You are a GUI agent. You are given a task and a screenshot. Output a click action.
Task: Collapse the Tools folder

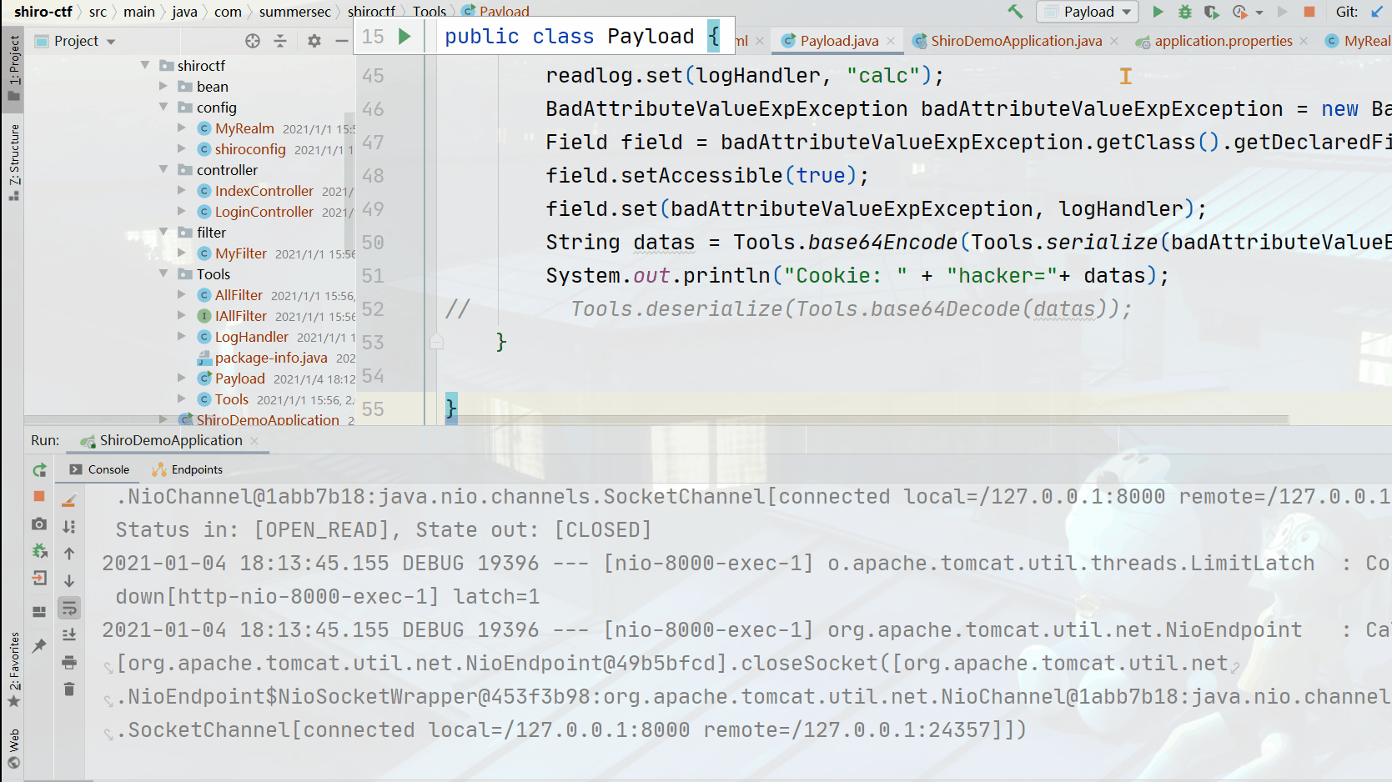coord(163,273)
